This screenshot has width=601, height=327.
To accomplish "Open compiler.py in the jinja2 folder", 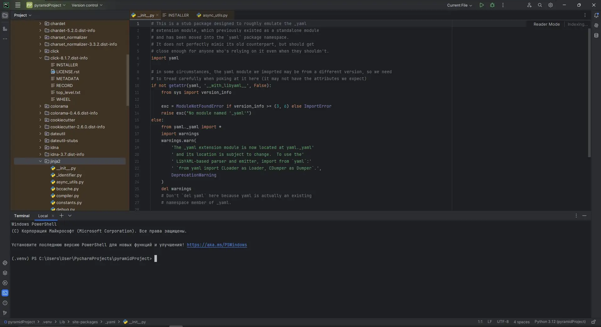I will point(68,196).
